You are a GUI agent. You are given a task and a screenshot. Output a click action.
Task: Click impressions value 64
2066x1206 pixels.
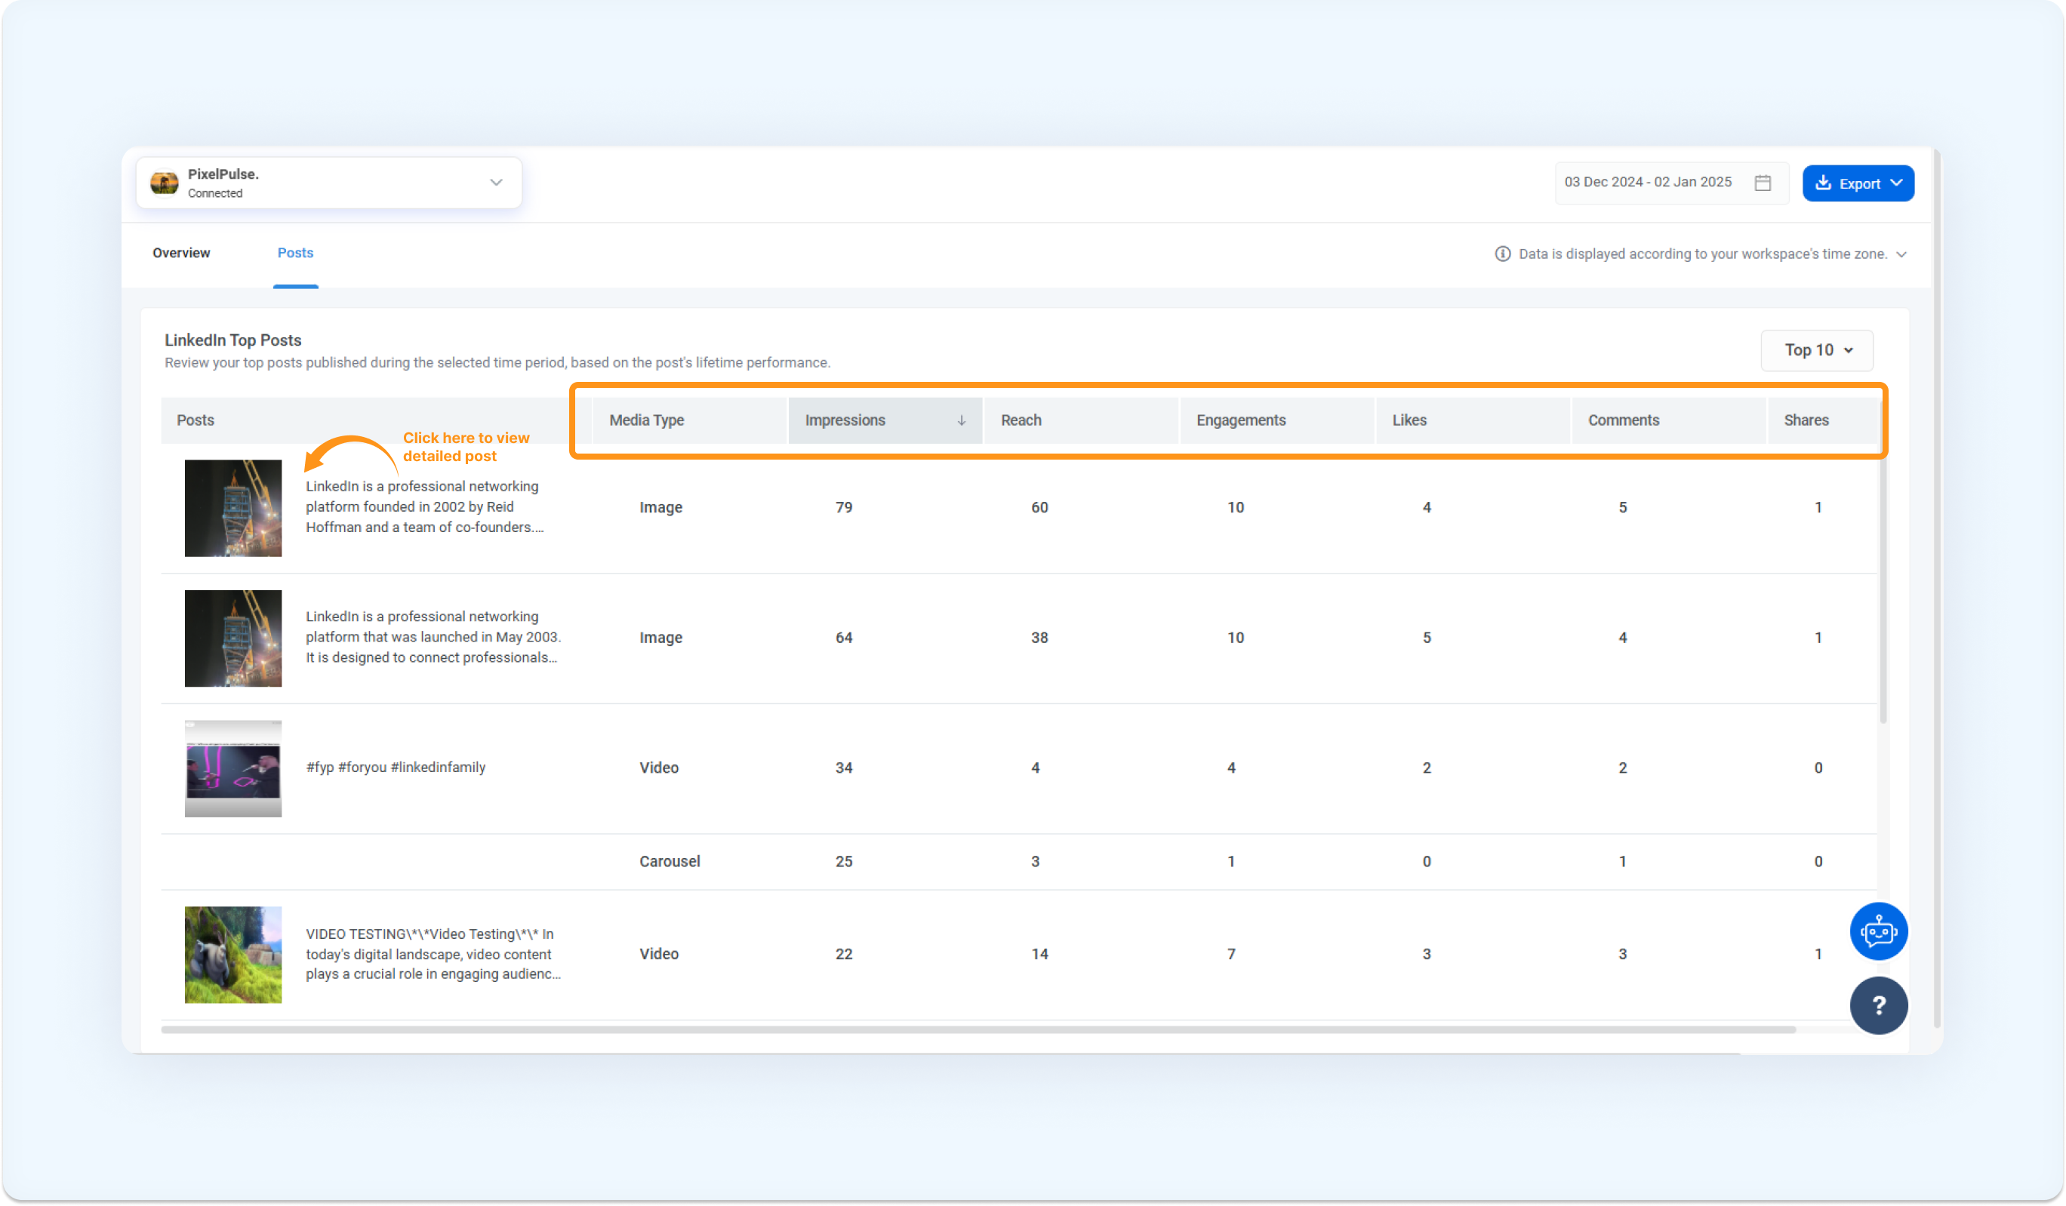click(x=844, y=638)
